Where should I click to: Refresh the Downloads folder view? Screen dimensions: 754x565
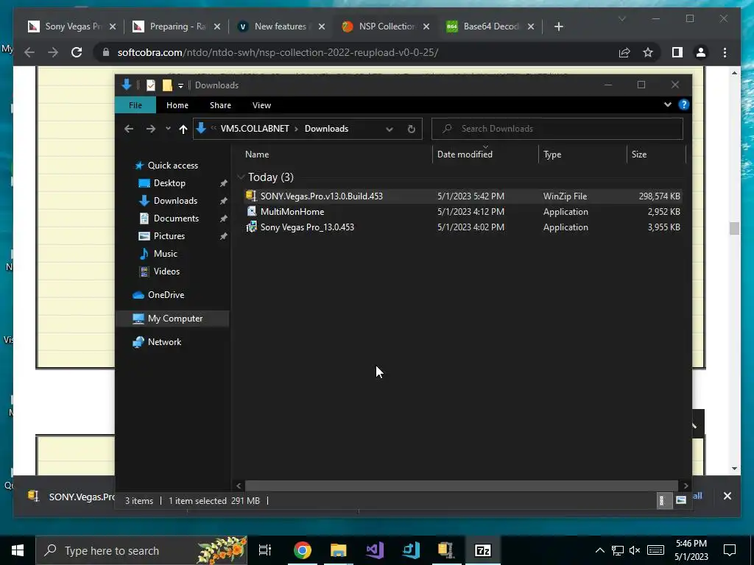(x=411, y=129)
